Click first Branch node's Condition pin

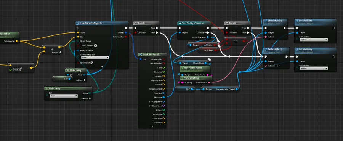[x=135, y=32]
